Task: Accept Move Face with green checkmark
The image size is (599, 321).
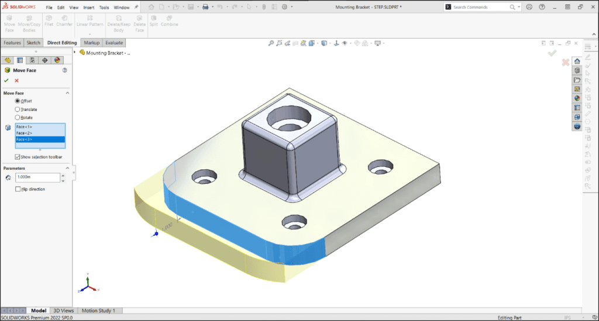Action: tap(6, 81)
